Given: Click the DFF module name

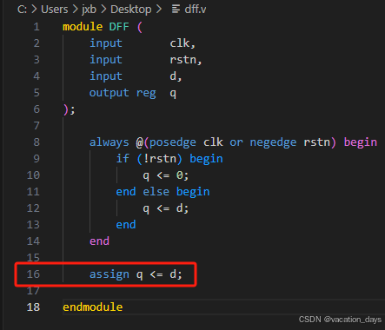Looking at the screenshot, I should (119, 27).
